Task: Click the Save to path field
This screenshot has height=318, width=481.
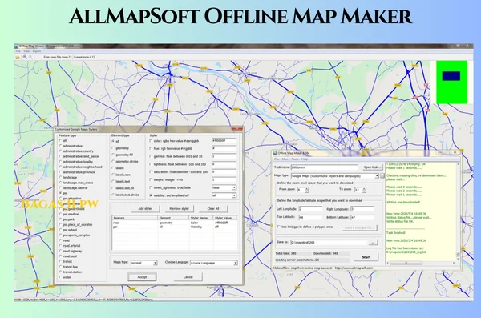Action: click(328, 242)
